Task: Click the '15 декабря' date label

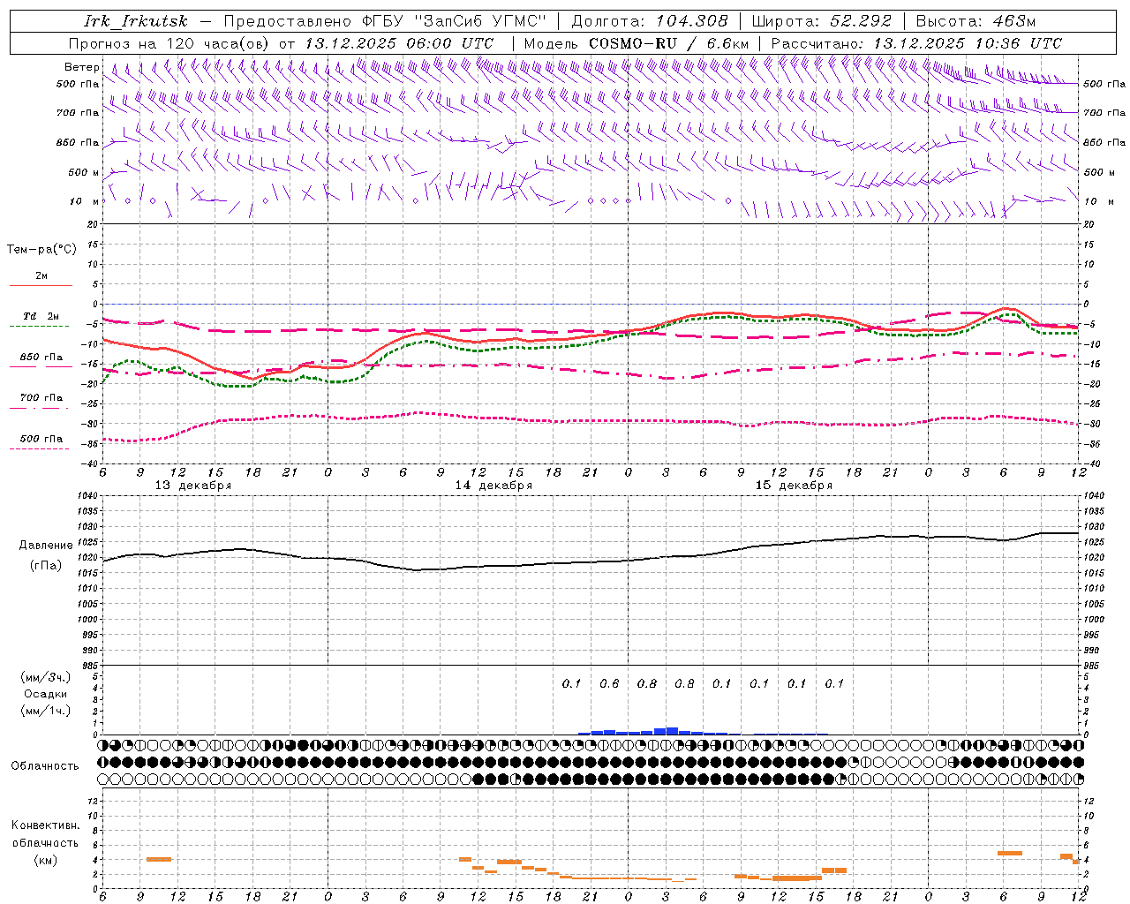Action: tap(794, 486)
